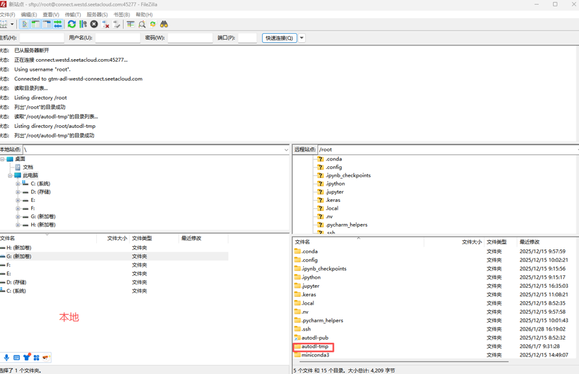Open the 传输(T) menu
The height and width of the screenshot is (374, 579).
tap(73, 15)
